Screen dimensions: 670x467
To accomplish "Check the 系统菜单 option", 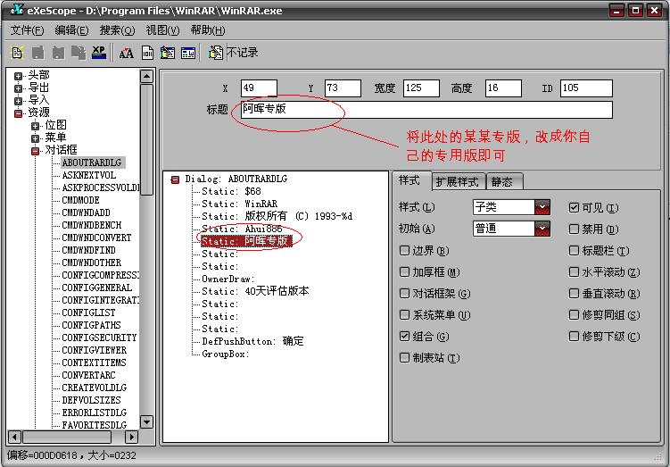I will click(404, 314).
